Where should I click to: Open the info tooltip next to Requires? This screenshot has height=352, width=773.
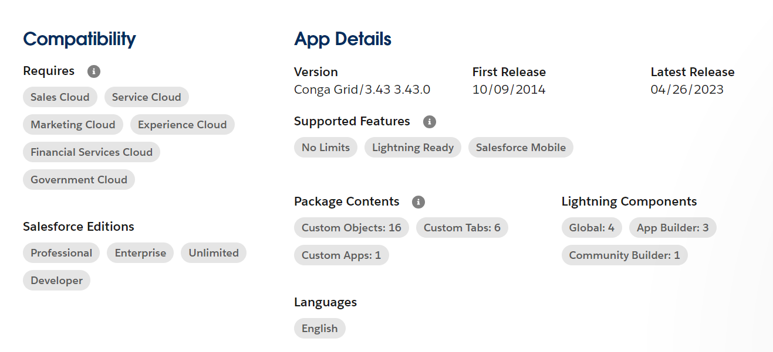(93, 71)
